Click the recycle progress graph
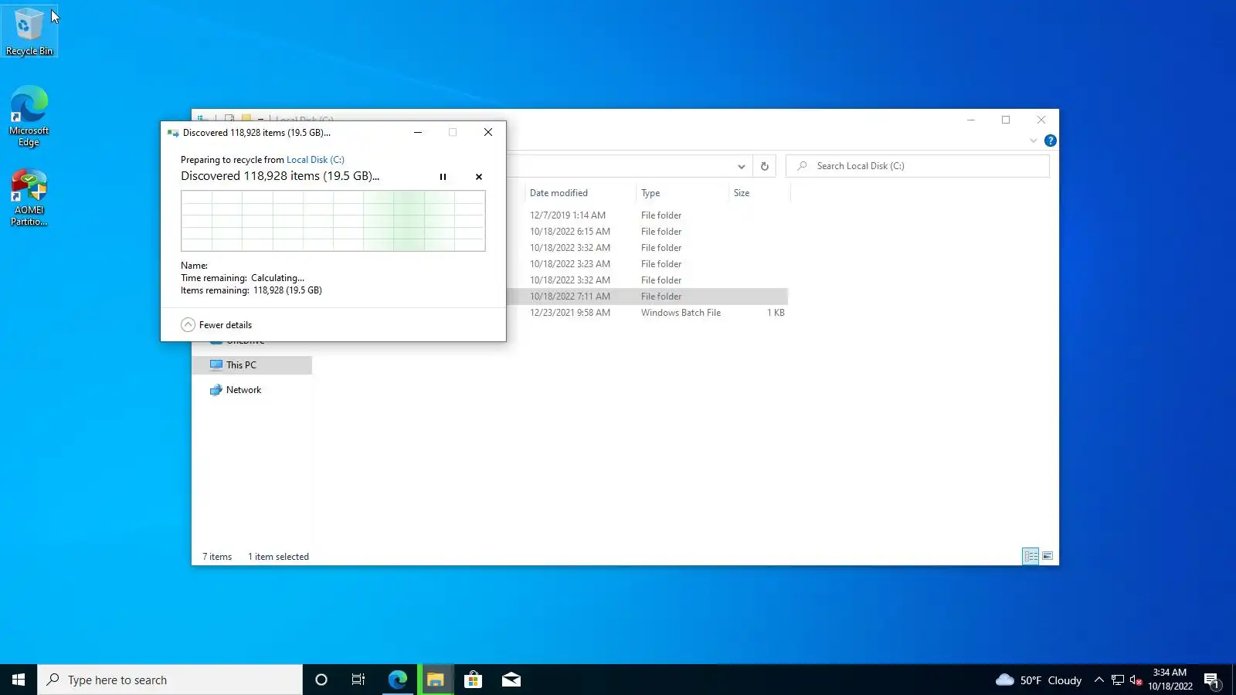The height and width of the screenshot is (695, 1236). coord(333,221)
